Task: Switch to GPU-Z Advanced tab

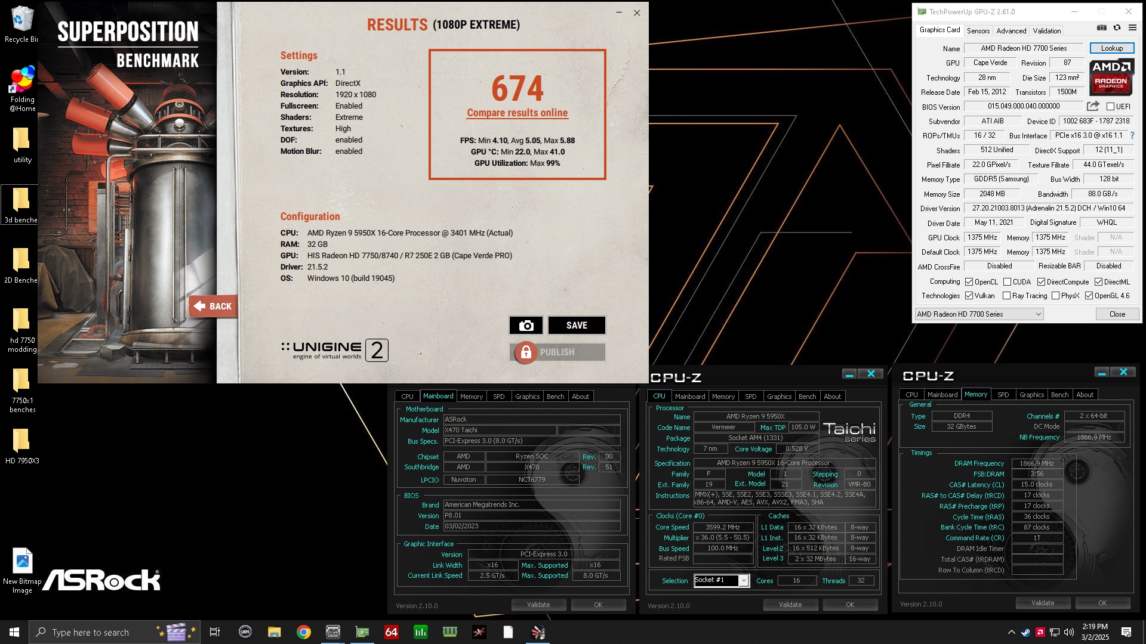Action: [x=1012, y=31]
